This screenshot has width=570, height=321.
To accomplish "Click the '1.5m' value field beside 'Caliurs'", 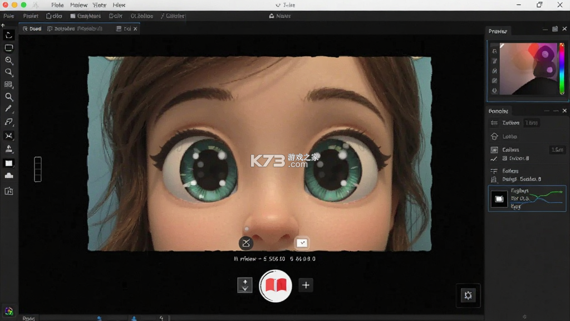I will 557,149.
